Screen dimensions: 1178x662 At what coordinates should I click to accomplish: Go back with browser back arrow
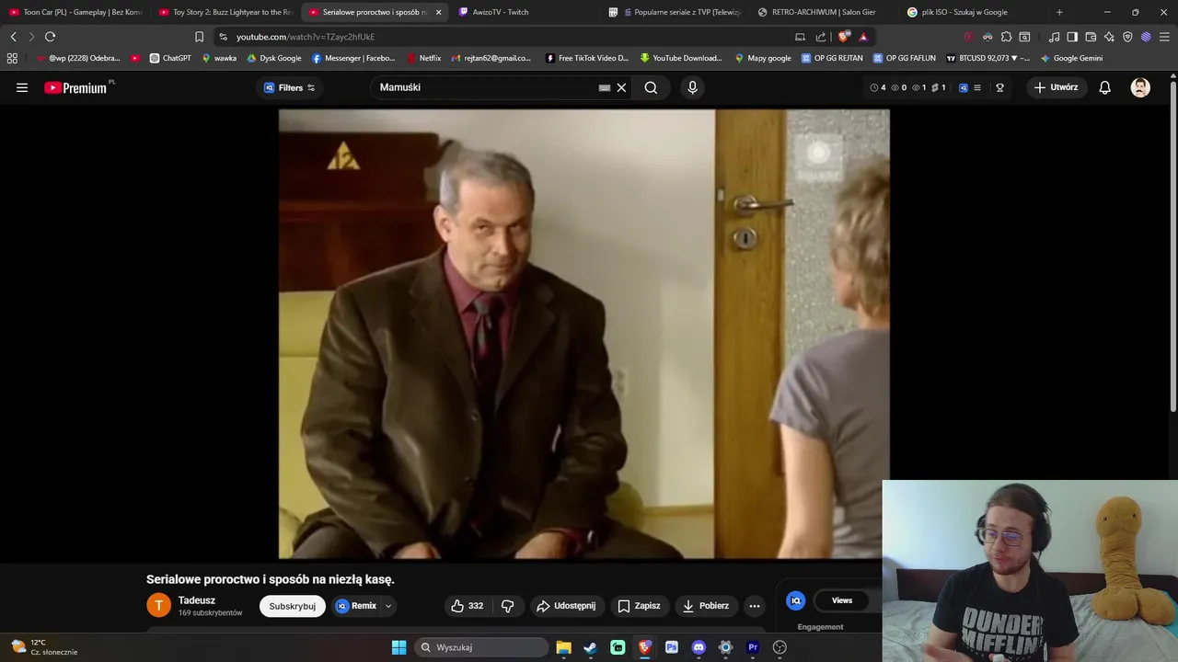pos(13,37)
